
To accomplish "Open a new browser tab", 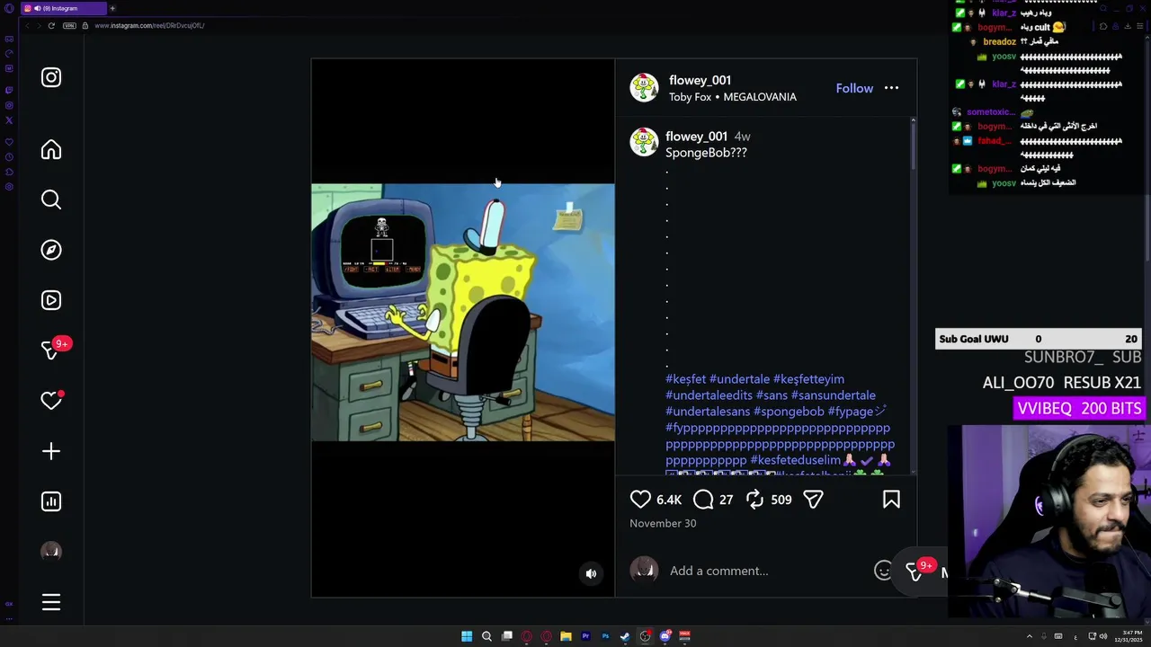I will click(x=112, y=8).
